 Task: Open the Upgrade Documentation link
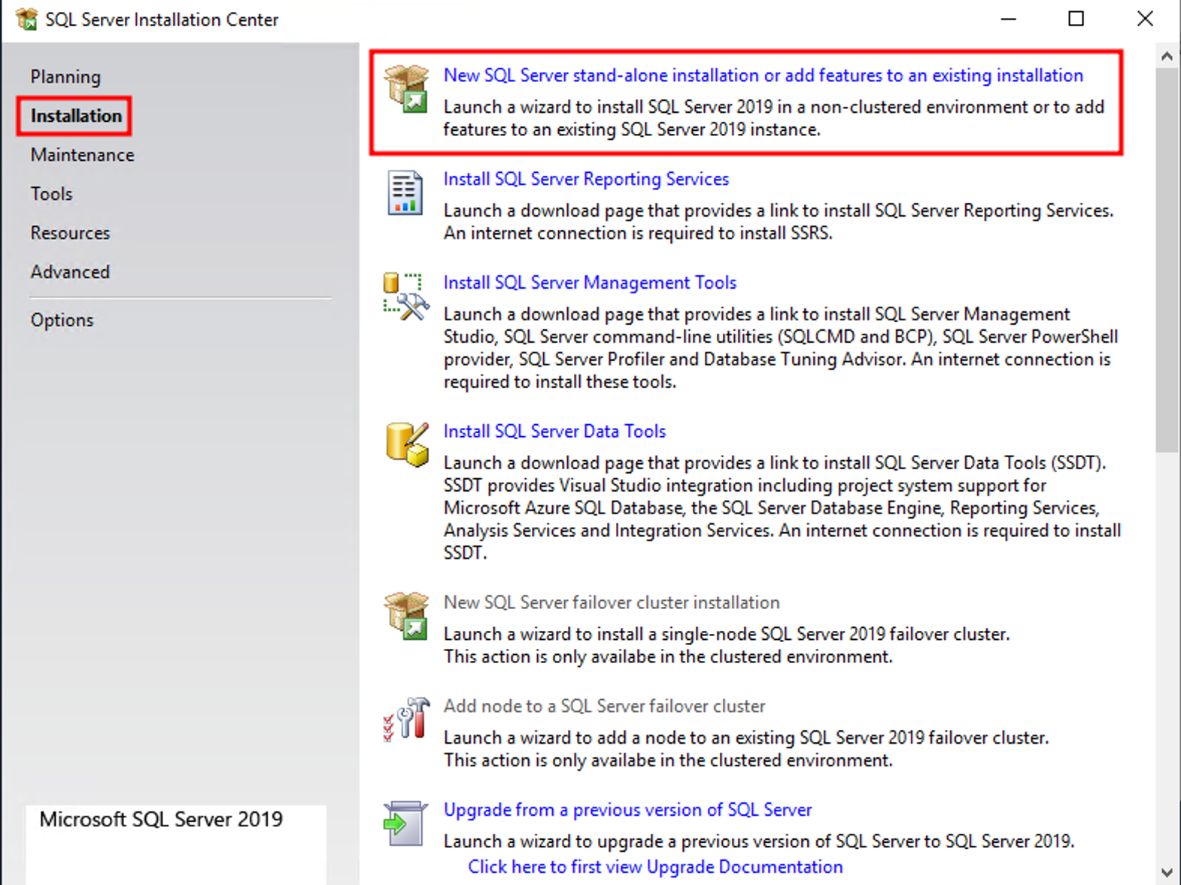[x=655, y=867]
